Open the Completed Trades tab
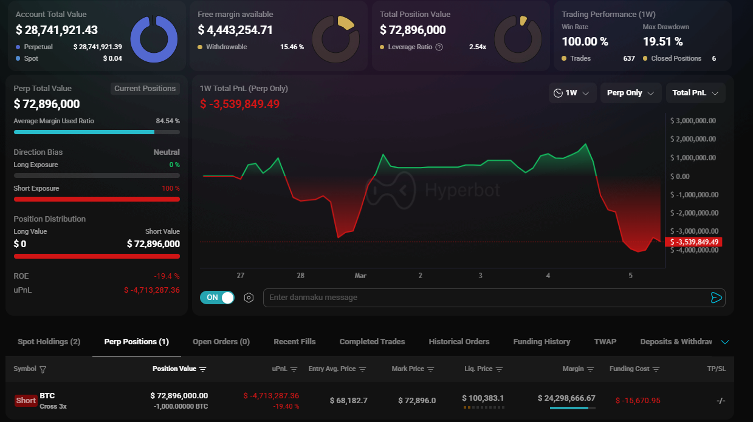The width and height of the screenshot is (753, 422). (x=372, y=342)
